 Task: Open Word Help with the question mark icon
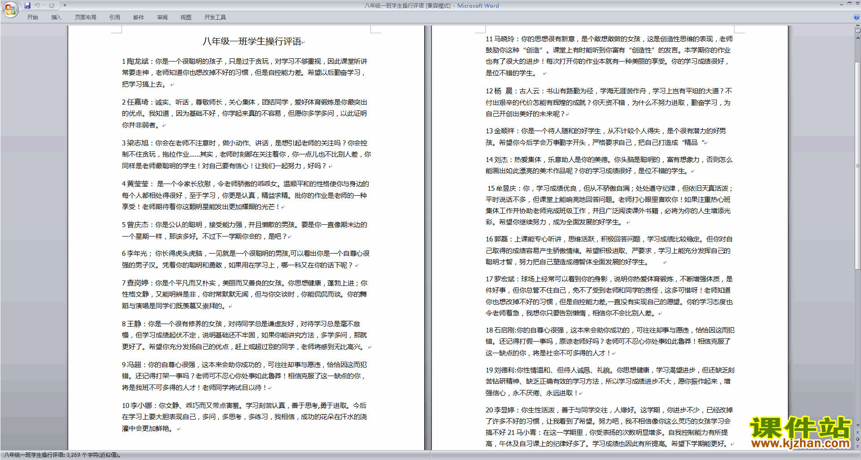coord(857,18)
